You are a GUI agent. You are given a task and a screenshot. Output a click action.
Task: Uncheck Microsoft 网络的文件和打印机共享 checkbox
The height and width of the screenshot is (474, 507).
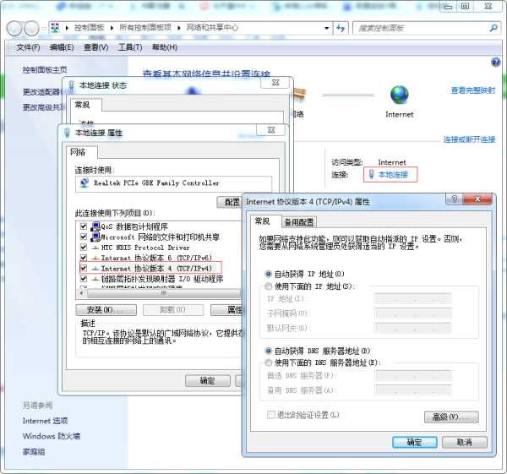pos(84,237)
